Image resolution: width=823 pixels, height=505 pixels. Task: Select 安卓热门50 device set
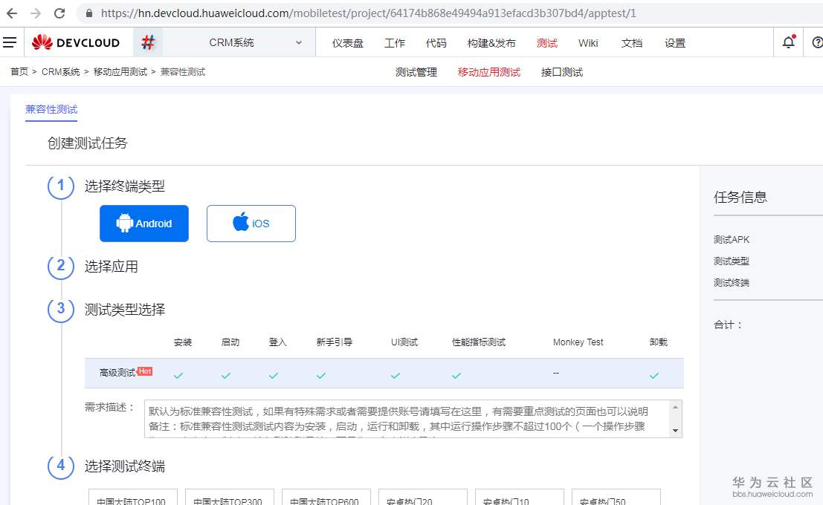pos(616,498)
